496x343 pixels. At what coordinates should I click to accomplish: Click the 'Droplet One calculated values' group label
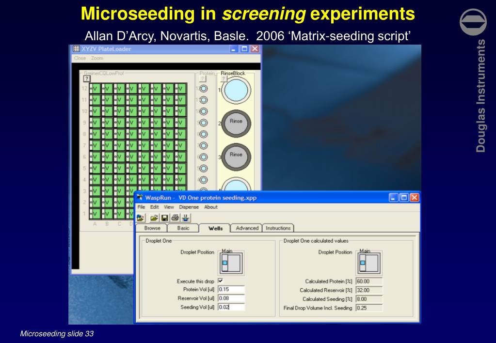[x=316, y=241]
